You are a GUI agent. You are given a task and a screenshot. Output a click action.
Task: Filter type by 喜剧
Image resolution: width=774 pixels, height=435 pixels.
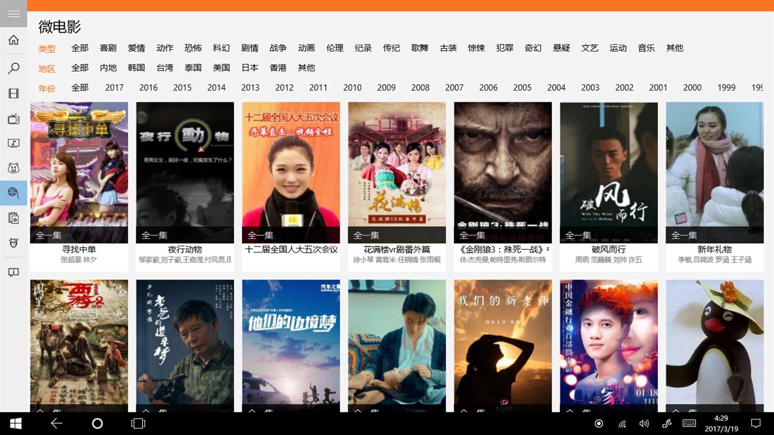[108, 48]
